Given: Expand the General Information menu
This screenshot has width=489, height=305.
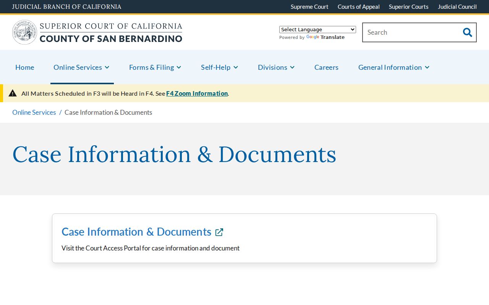Looking at the screenshot, I should click(x=394, y=67).
